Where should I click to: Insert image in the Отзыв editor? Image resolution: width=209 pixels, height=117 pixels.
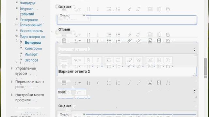150,41
